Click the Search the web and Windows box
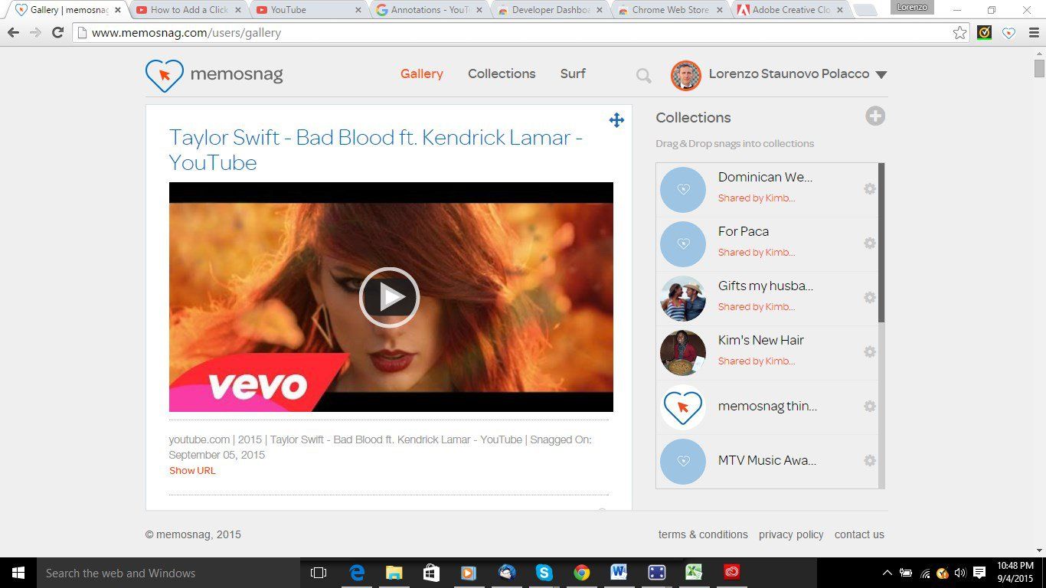 click(x=168, y=573)
